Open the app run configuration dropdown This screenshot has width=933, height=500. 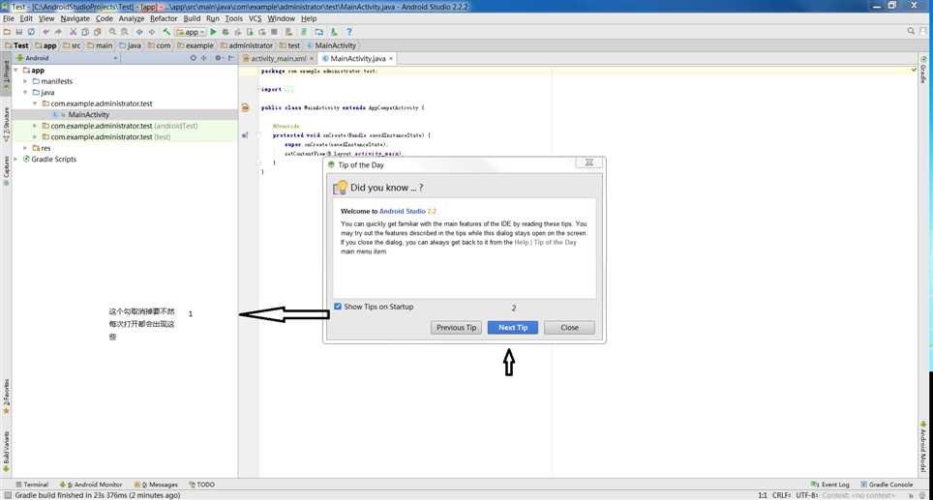point(191,32)
